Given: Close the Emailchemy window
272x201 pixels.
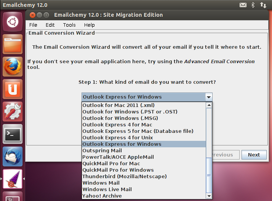Looking at the screenshot, I should tap(32, 15).
